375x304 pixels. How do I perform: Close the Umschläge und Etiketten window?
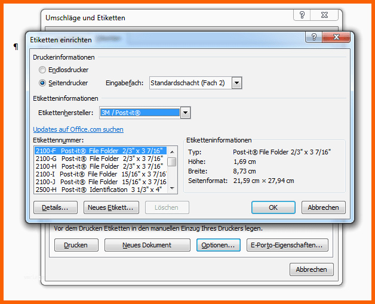tap(324, 15)
